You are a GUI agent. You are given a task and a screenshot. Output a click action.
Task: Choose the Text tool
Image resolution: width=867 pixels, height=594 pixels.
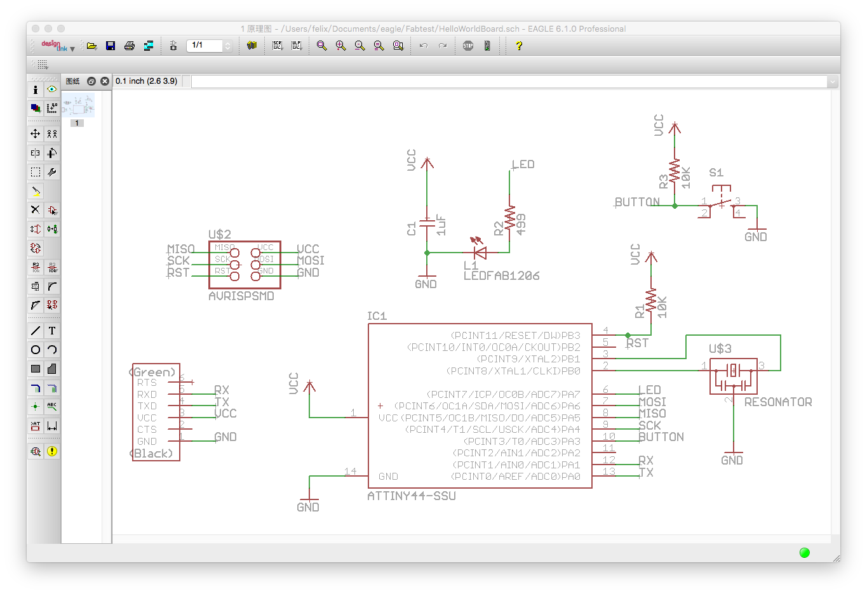52,331
